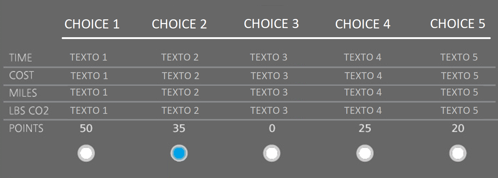The image size is (498, 178).
Task: Click the COST row label
Action: coord(22,76)
